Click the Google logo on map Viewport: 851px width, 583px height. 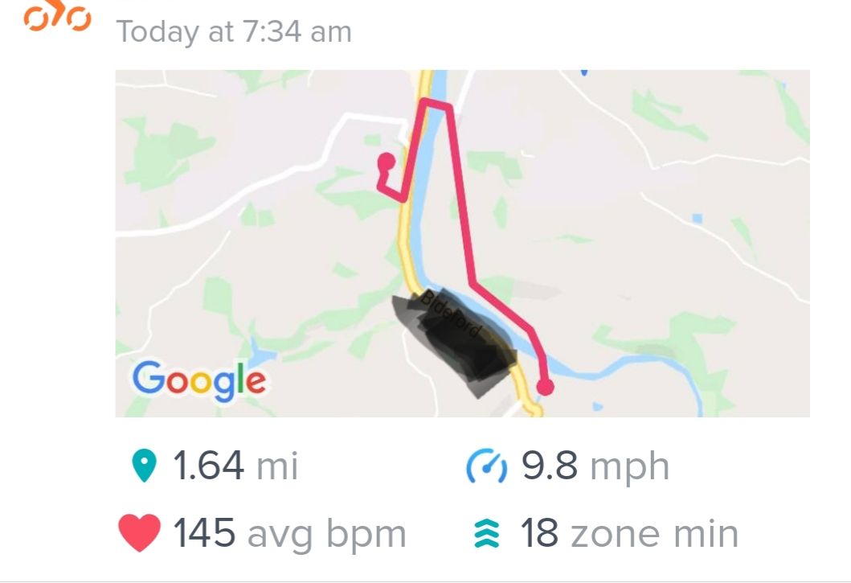[199, 381]
